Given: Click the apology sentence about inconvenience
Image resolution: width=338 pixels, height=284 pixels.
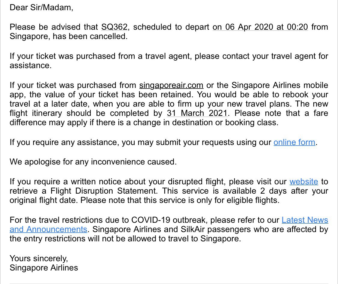Looking at the screenshot, I should tap(93, 162).
